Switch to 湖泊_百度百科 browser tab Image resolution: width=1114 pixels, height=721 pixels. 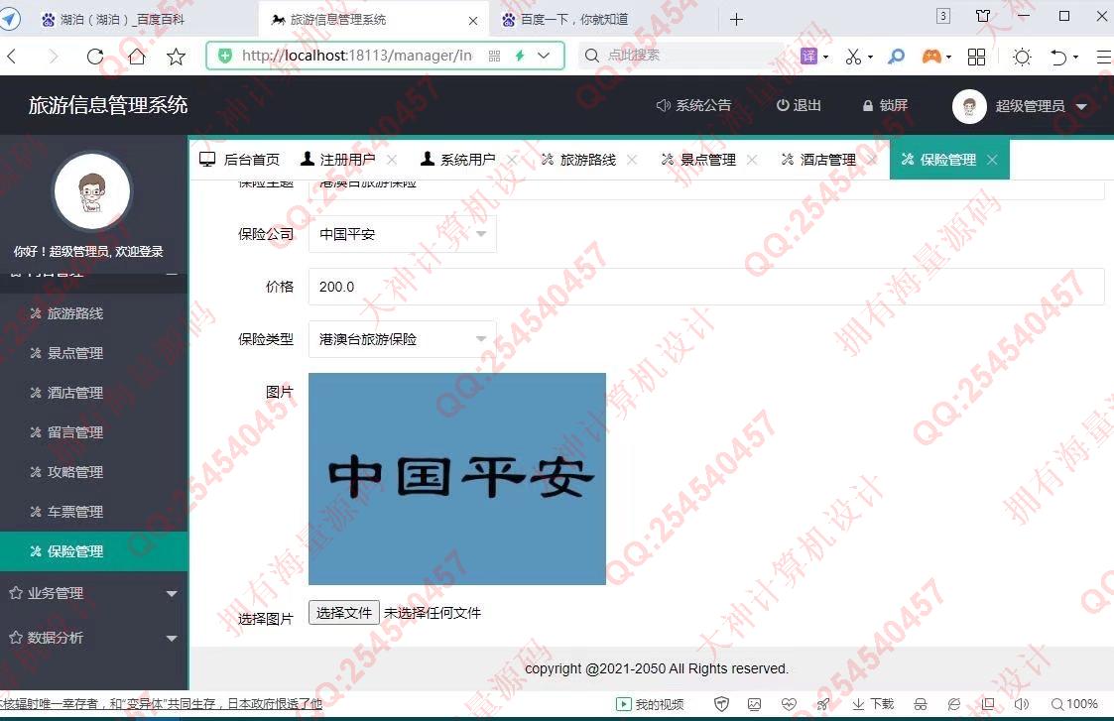pyautogui.click(x=122, y=19)
